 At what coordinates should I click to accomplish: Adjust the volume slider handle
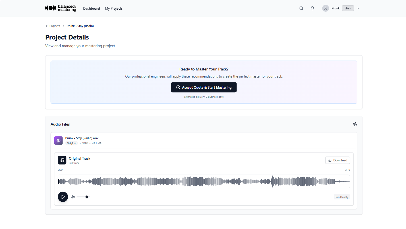(87, 197)
